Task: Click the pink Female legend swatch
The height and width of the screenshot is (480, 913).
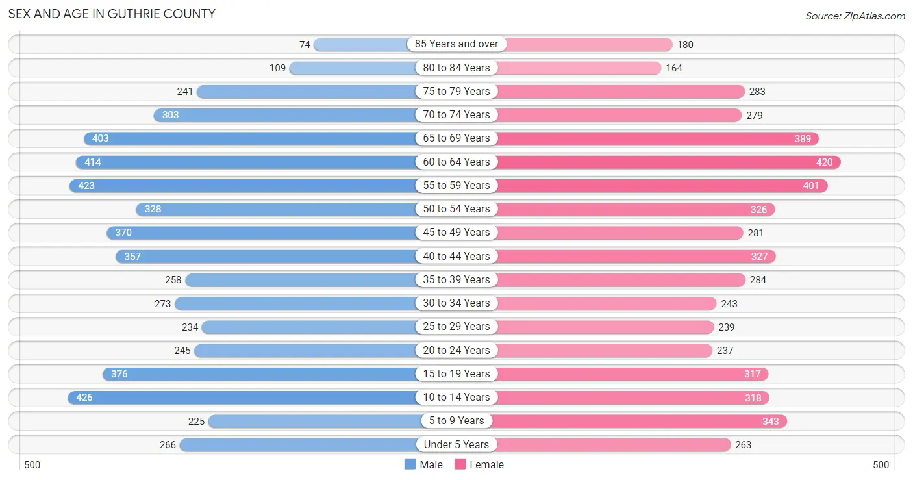Action: pos(460,464)
